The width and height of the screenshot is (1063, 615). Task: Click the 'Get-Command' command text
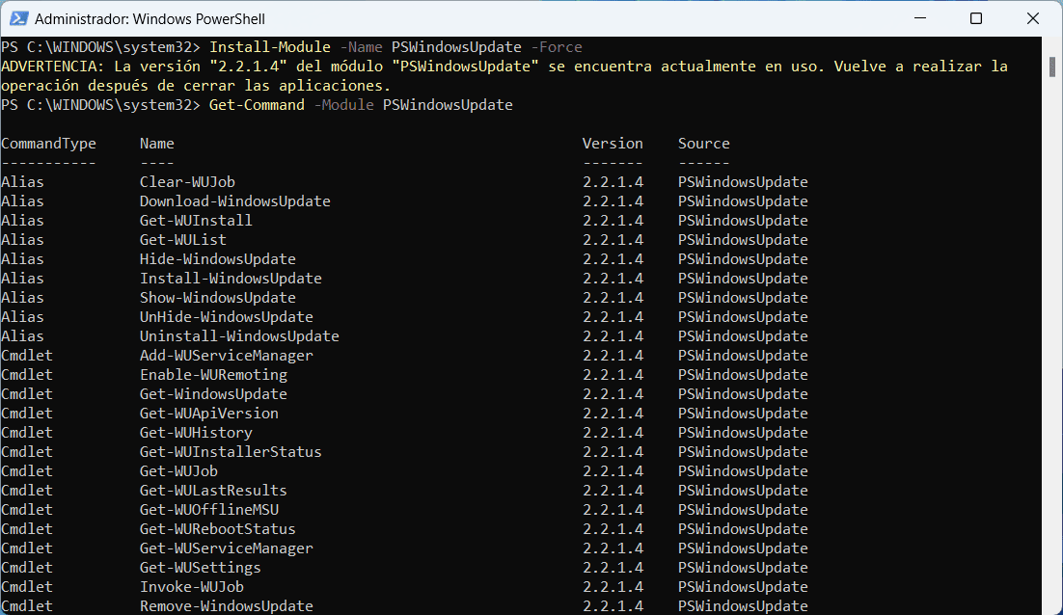257,105
